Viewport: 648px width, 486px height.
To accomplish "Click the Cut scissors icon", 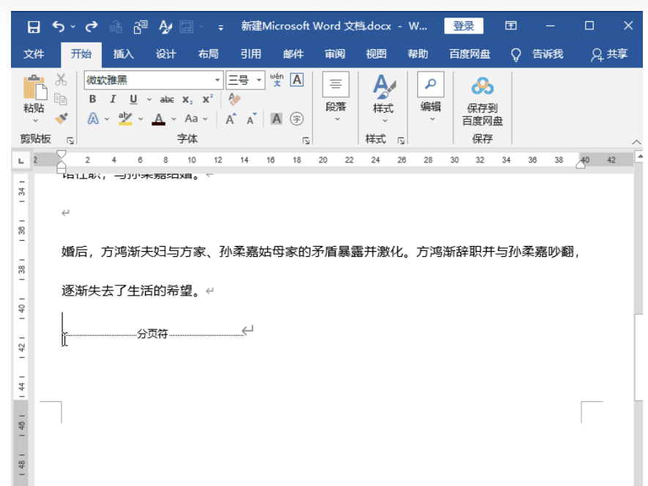I will click(x=61, y=80).
